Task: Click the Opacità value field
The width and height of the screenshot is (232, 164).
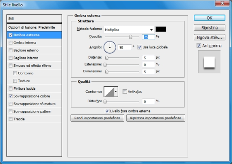Action: [148, 37]
